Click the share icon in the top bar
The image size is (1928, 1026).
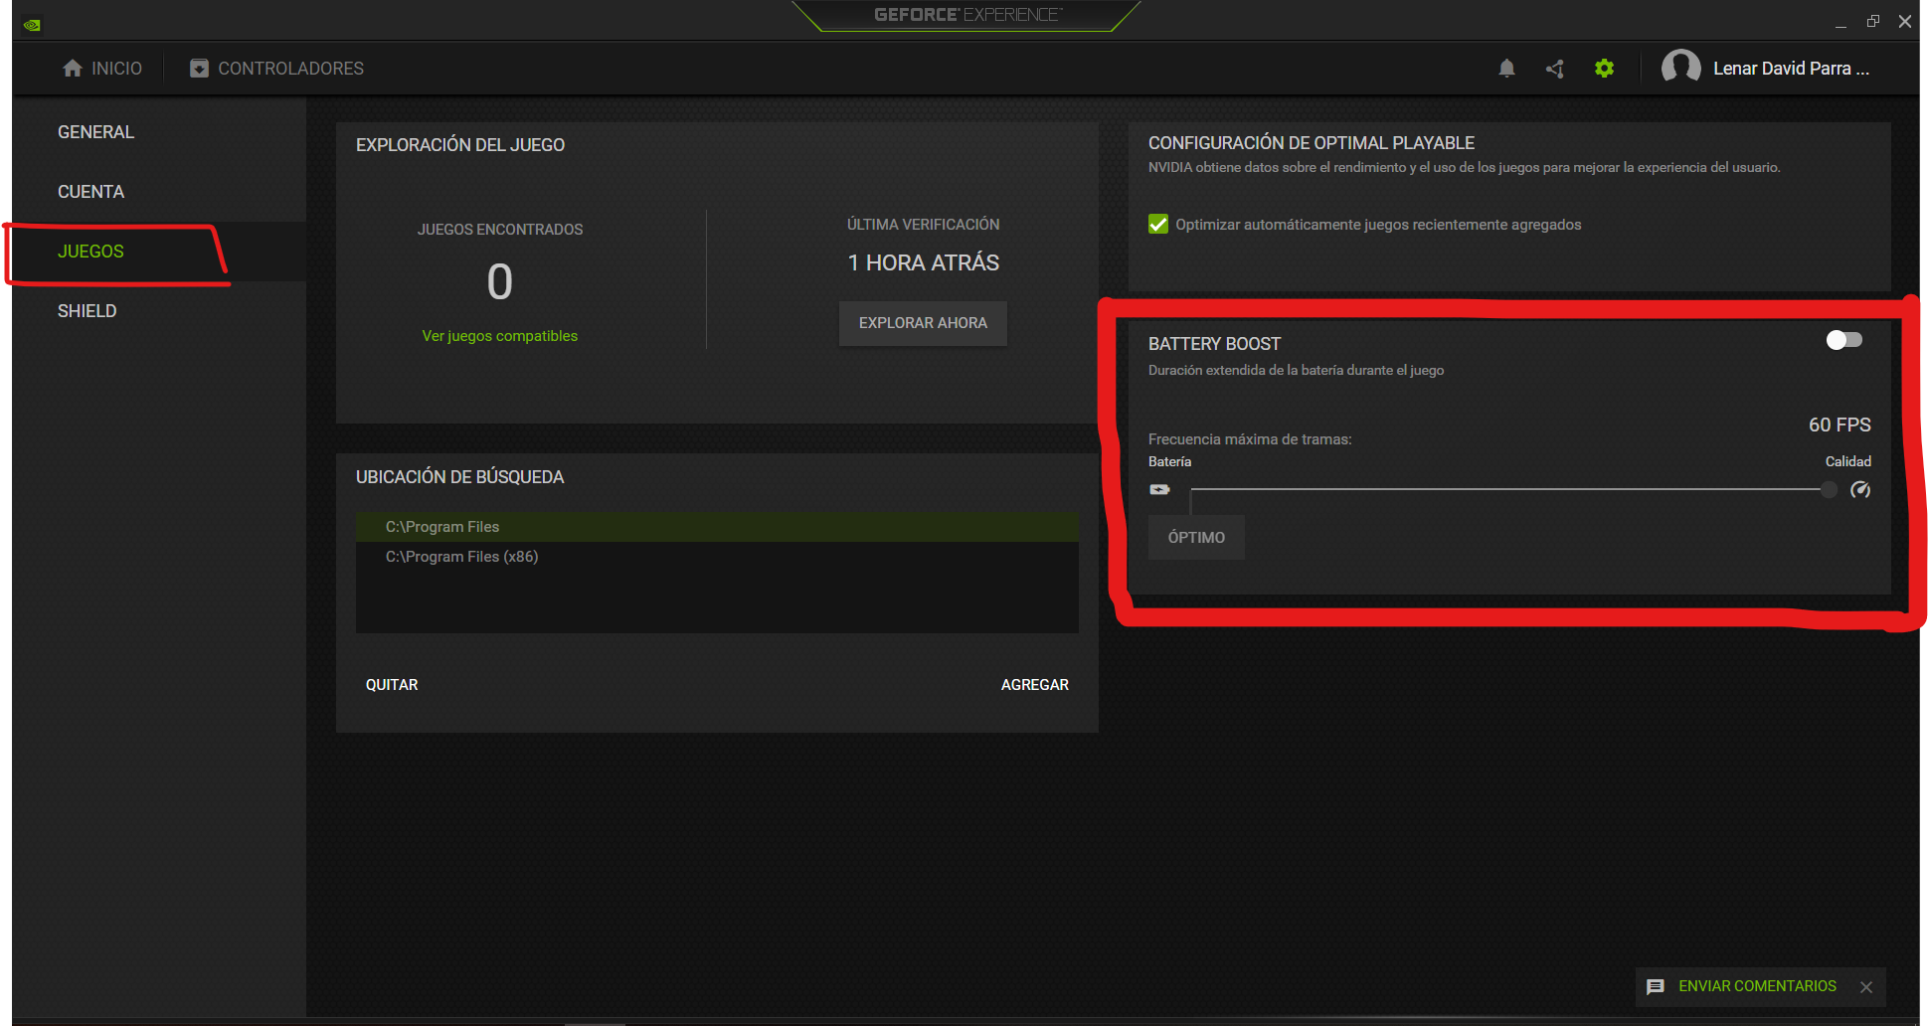point(1555,69)
